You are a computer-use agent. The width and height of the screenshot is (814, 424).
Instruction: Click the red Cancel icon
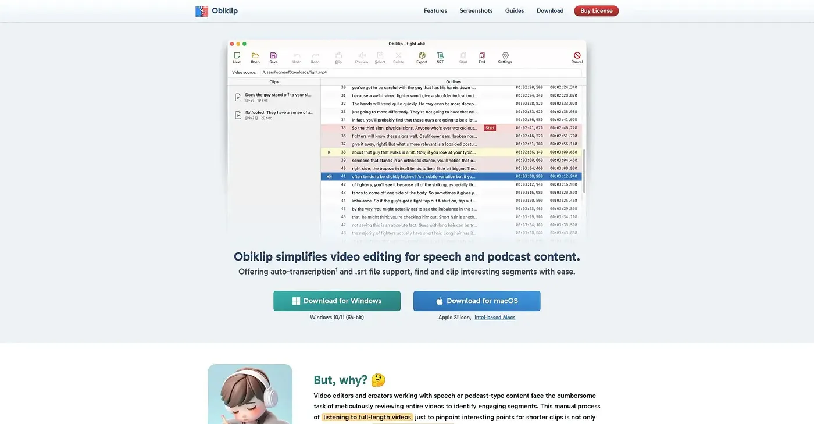(x=577, y=55)
